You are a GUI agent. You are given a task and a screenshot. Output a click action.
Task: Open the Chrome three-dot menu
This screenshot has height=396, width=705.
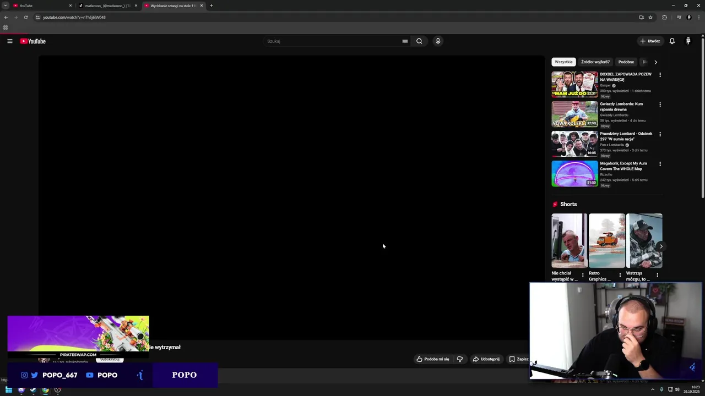click(698, 17)
